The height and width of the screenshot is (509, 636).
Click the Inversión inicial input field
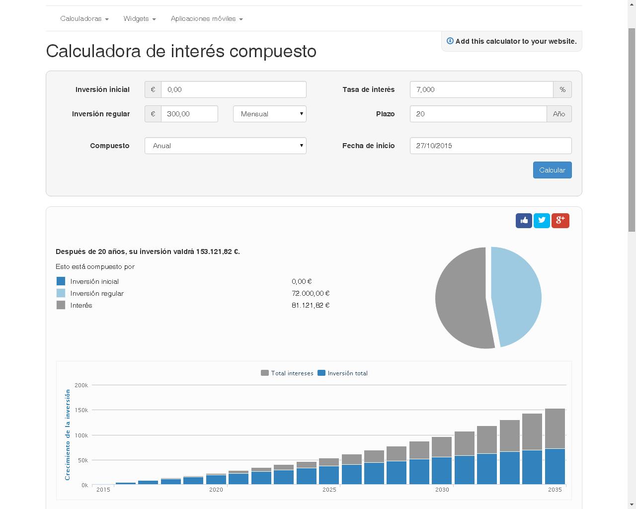pyautogui.click(x=234, y=89)
